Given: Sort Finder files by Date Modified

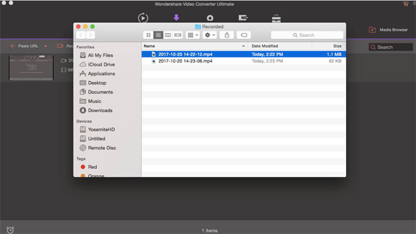Looking at the screenshot, I should coord(280,46).
